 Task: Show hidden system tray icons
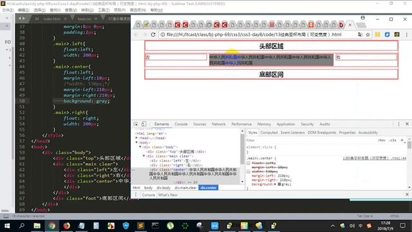tap(333, 226)
